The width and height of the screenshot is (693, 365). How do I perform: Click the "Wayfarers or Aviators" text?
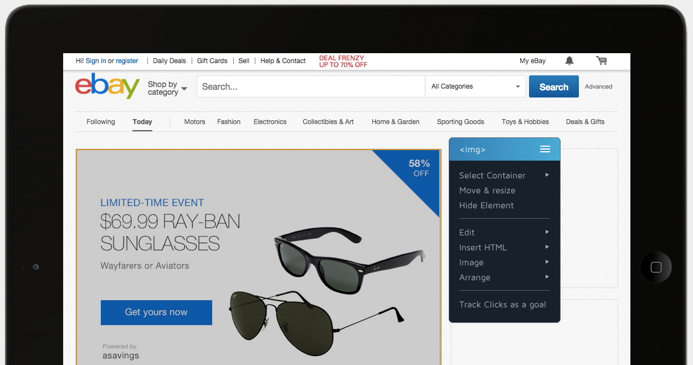point(145,266)
